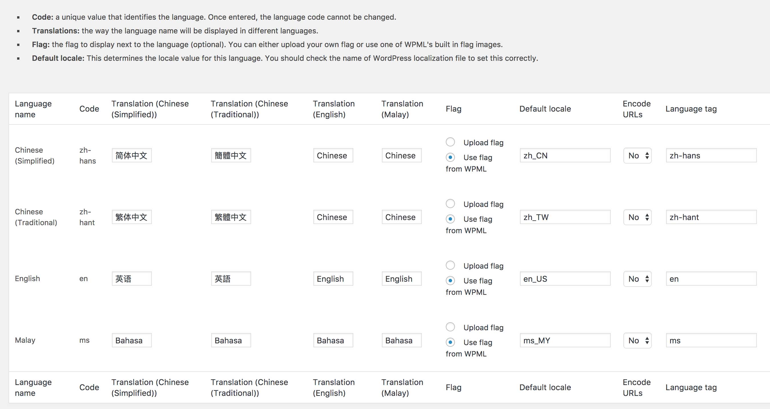The height and width of the screenshot is (409, 770).
Task: Select Upload flag for Chinese (Simplified)
Action: pyautogui.click(x=450, y=142)
